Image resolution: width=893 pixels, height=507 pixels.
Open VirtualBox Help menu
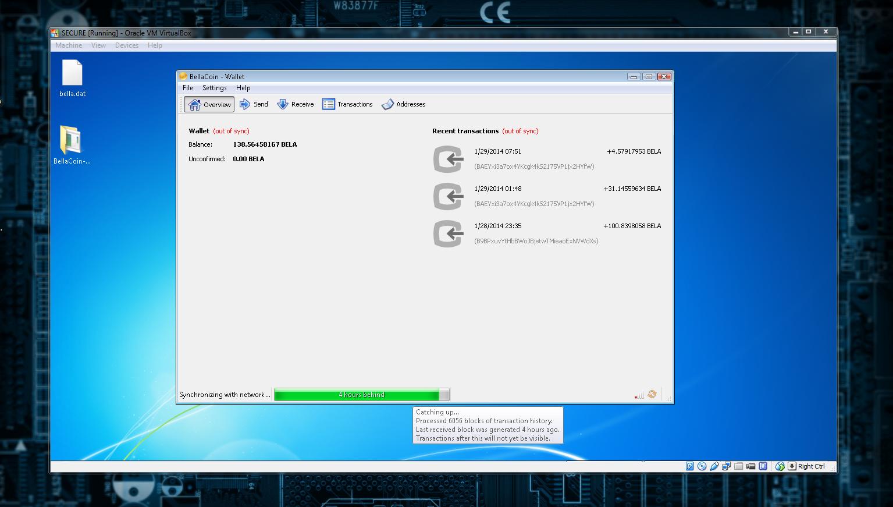pyautogui.click(x=155, y=45)
